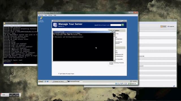This screenshot has height=101, width=181.
Task: Click the 'Manage Your Server' heading text
Action: pos(70,24)
